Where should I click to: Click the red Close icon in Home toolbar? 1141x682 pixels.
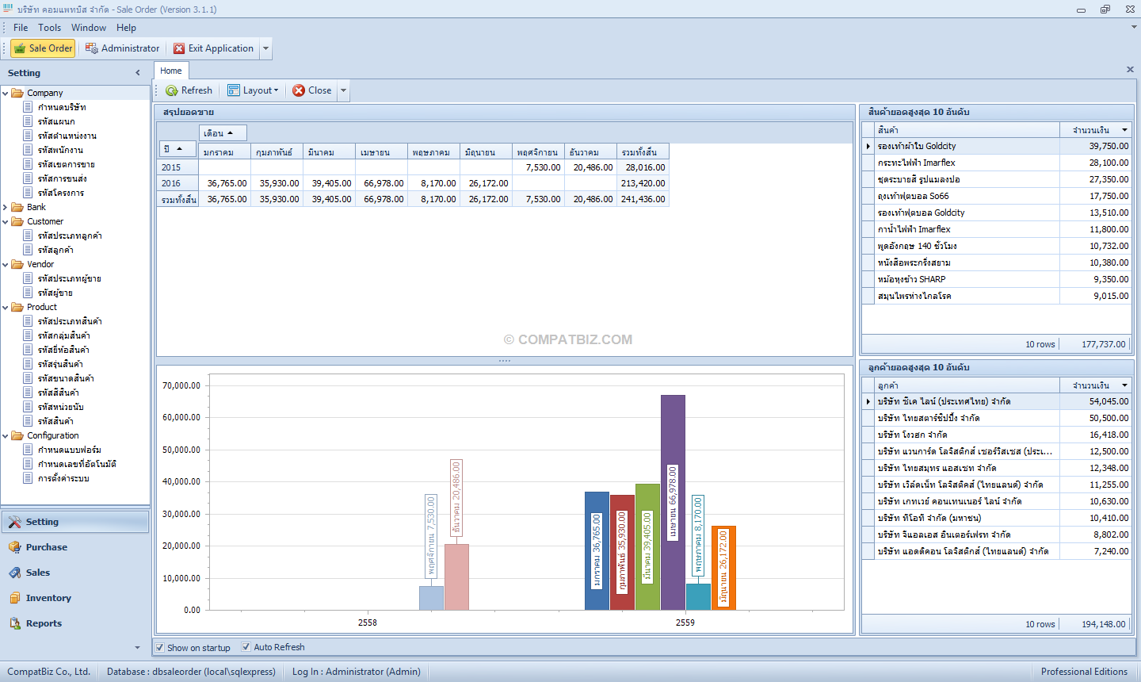pyautogui.click(x=299, y=90)
